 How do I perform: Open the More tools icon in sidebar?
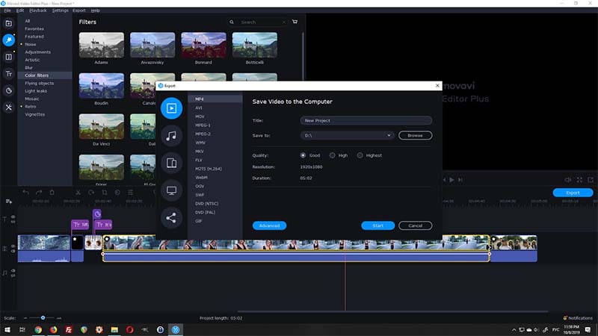coord(8,108)
